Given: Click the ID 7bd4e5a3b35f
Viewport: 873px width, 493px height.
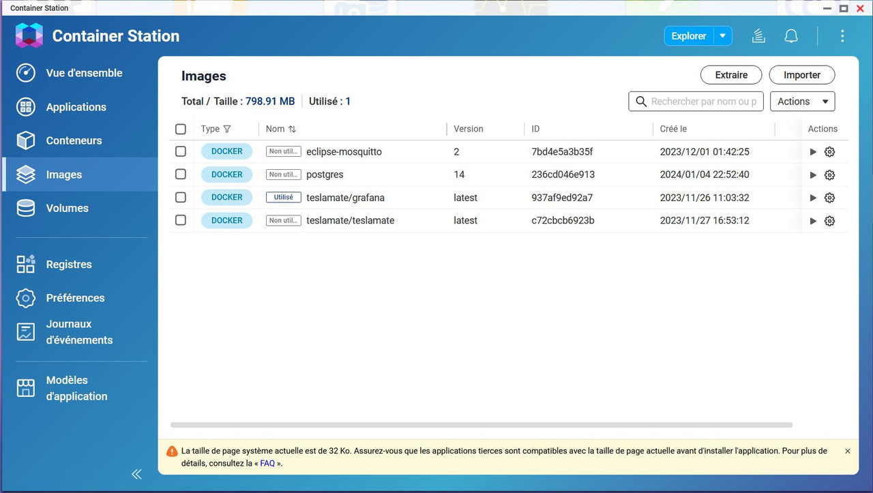Looking at the screenshot, I should pyautogui.click(x=562, y=151).
